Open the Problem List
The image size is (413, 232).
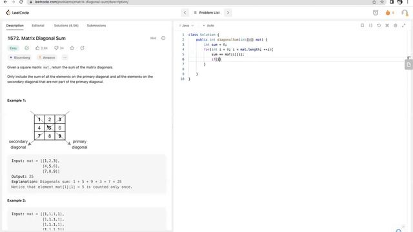click(x=206, y=13)
